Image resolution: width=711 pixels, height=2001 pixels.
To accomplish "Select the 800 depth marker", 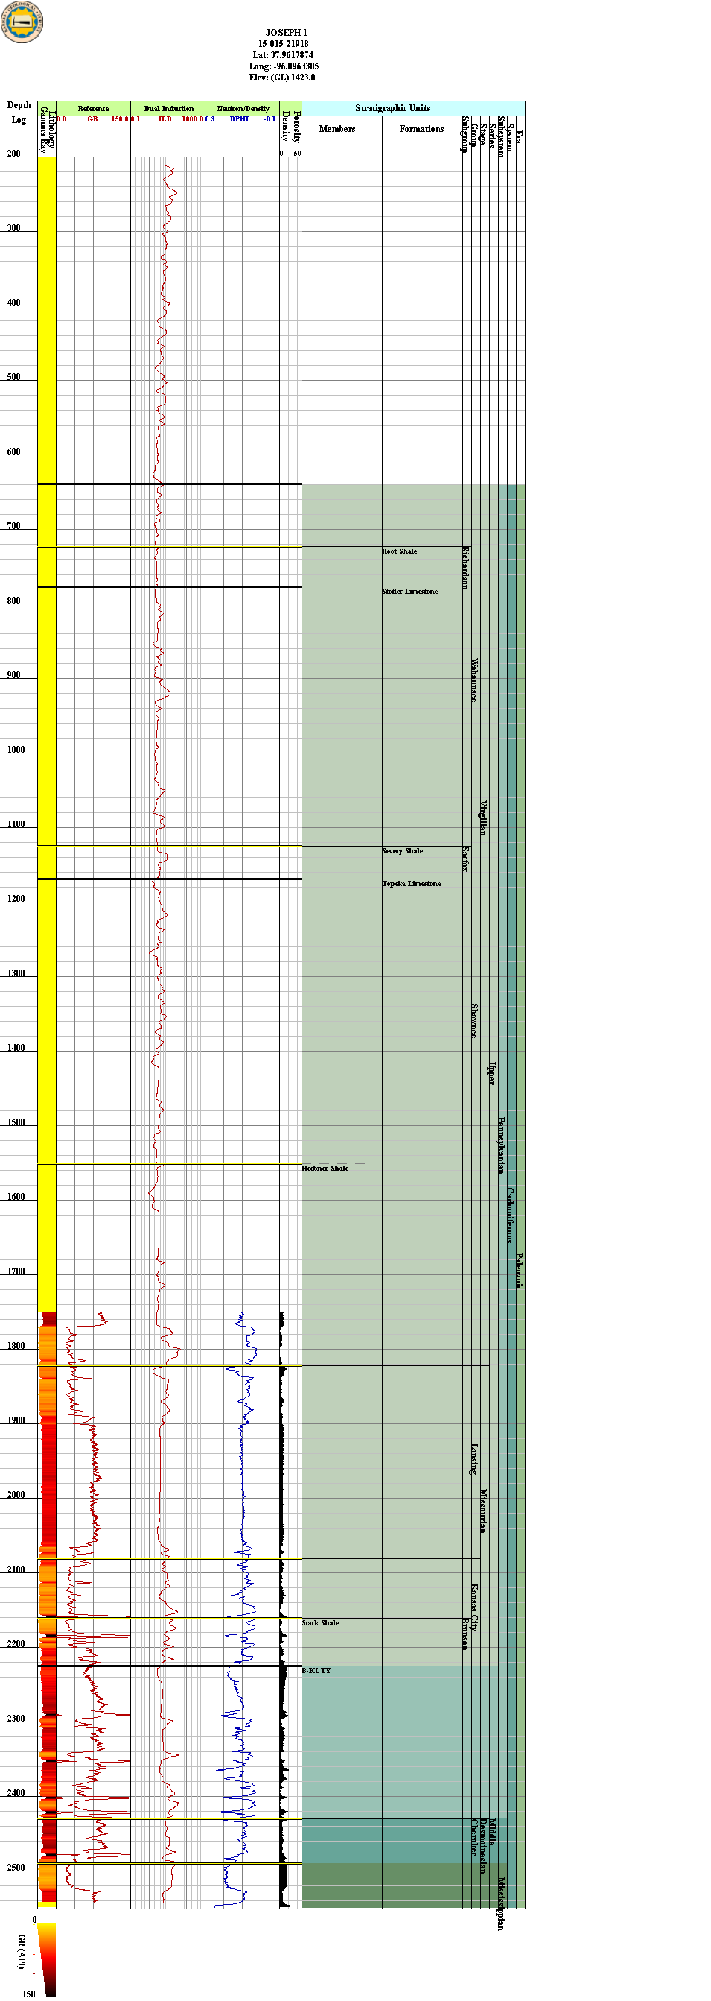I will tap(14, 601).
